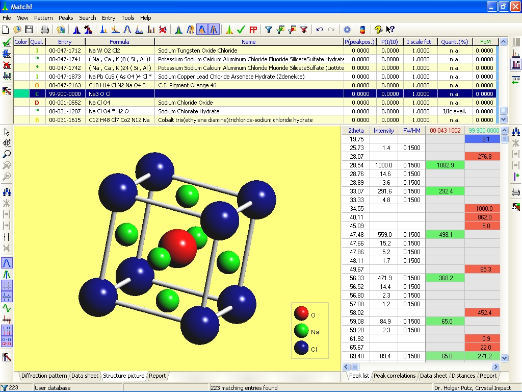Screen dimensions: 522x392
Task: Toggle the highlighted profile curve button in left toolbar
Action: point(7,263)
